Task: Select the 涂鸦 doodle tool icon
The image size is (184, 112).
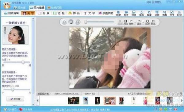Action: pyautogui.click(x=157, y=13)
